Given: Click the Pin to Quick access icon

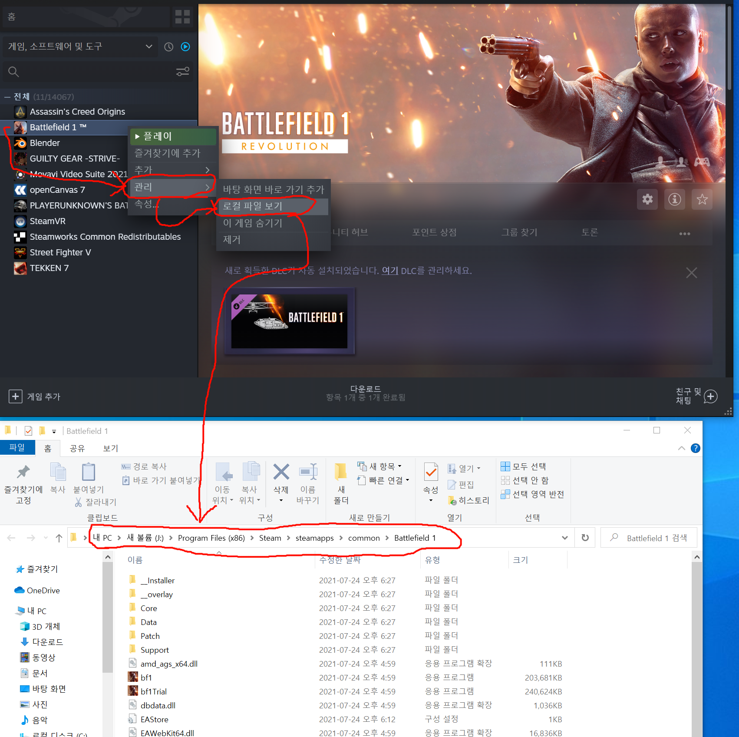Looking at the screenshot, I should coord(23,473).
